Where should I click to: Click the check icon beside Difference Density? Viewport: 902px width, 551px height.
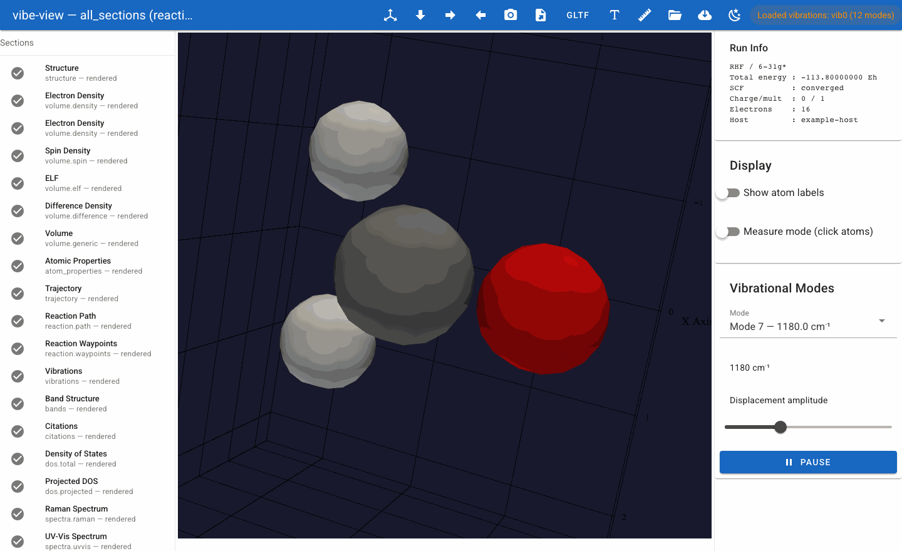coord(18,211)
